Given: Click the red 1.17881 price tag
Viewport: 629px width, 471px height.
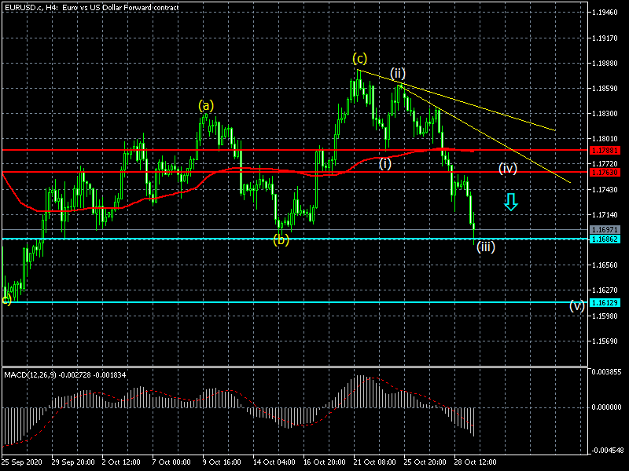Looking at the screenshot, I should tap(605, 151).
